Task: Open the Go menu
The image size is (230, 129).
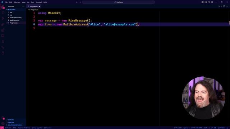Action: [28, 2]
